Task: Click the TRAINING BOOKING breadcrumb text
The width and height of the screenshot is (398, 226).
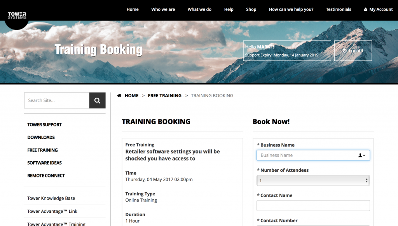Action: point(212,96)
